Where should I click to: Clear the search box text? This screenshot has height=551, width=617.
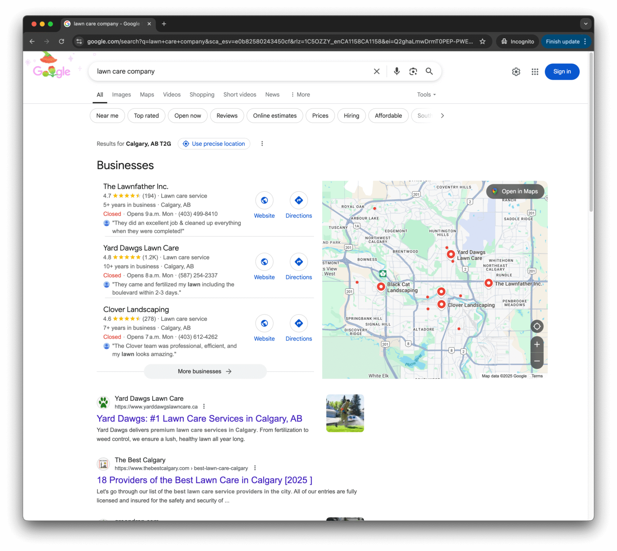pyautogui.click(x=376, y=71)
